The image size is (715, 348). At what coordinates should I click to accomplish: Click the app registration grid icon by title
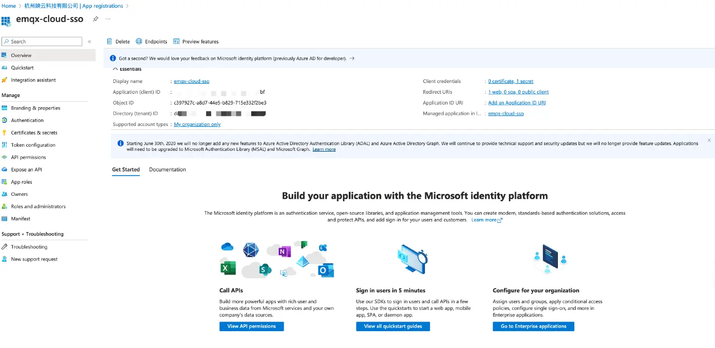[x=6, y=21]
